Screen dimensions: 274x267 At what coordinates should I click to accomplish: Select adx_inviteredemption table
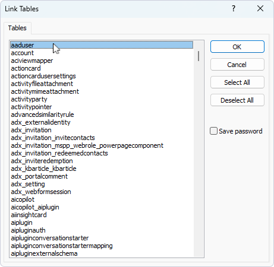coord(102,161)
